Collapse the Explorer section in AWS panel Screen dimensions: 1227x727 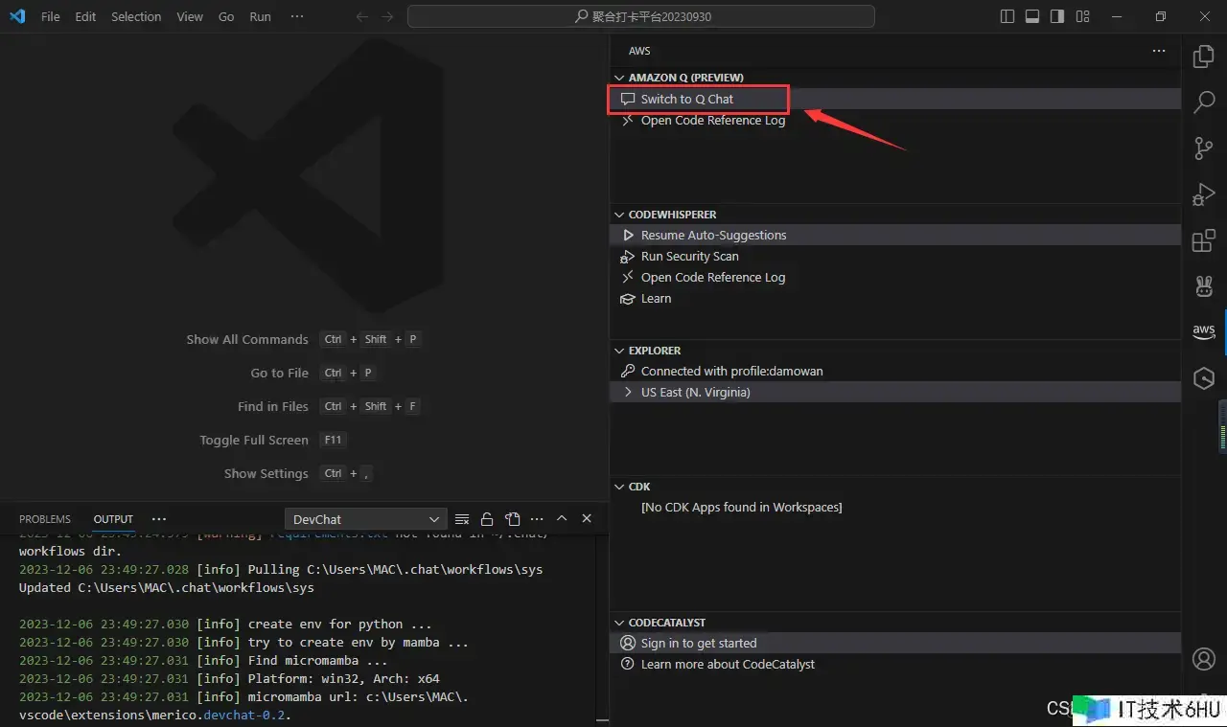coord(895,351)
